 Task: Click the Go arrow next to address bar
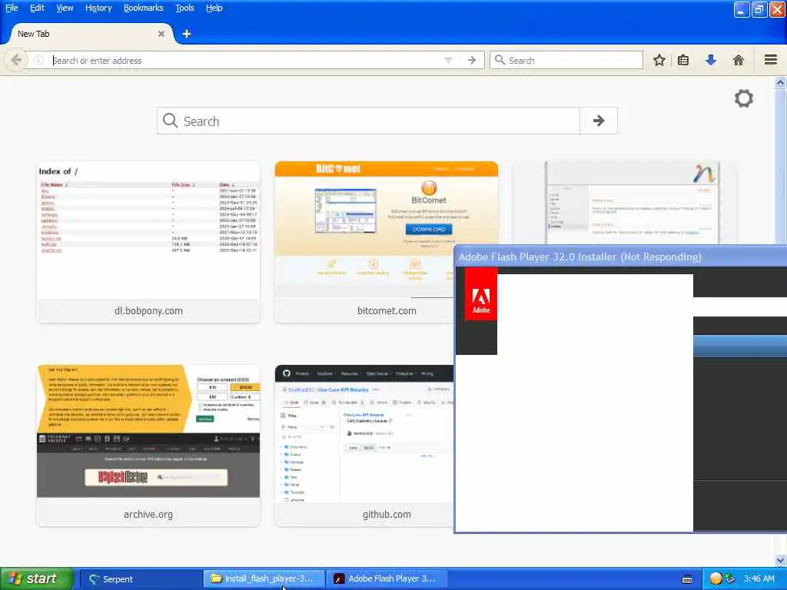coord(471,60)
